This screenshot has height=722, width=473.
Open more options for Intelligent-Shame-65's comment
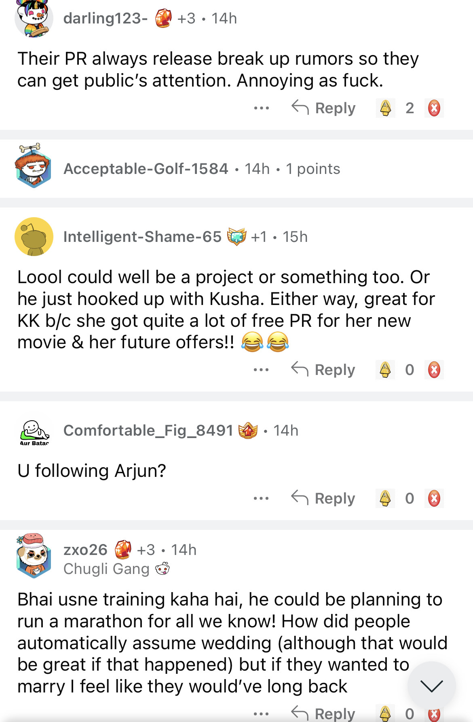tap(261, 370)
